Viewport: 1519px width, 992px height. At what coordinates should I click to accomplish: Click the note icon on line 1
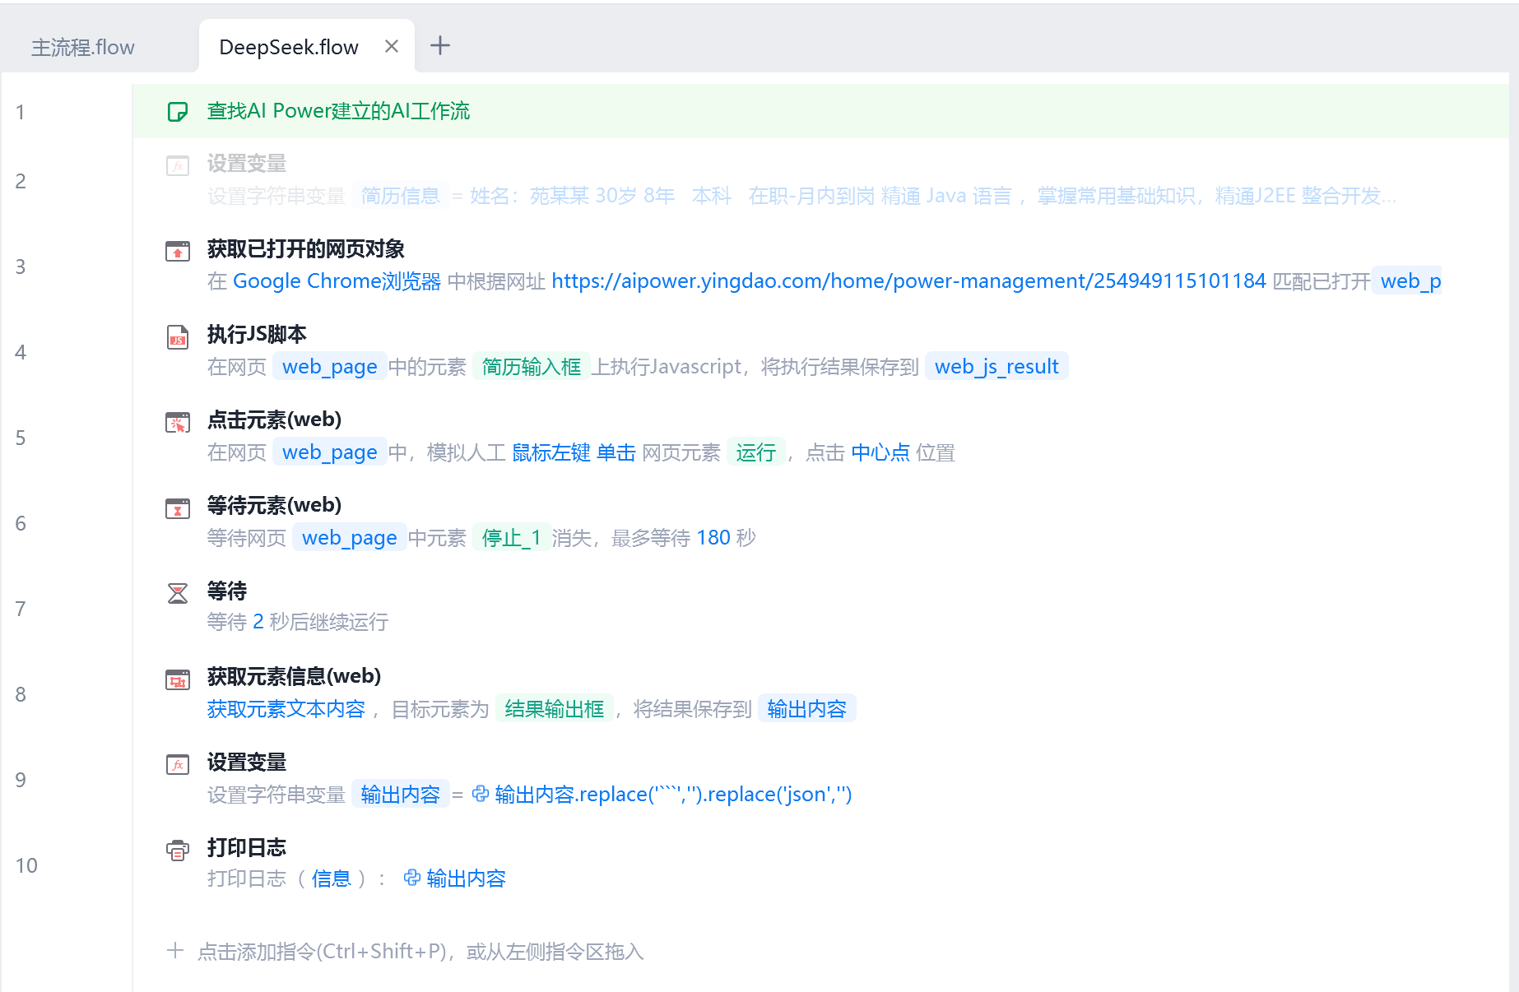[x=178, y=111]
